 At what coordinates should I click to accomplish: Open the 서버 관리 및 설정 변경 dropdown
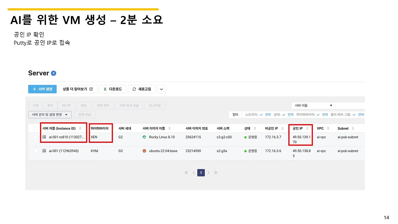[x=50, y=114]
